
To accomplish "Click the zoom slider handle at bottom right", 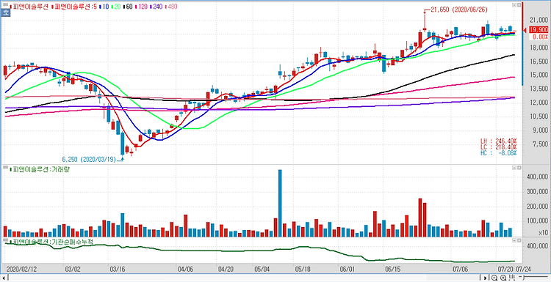I will [x=524, y=278].
